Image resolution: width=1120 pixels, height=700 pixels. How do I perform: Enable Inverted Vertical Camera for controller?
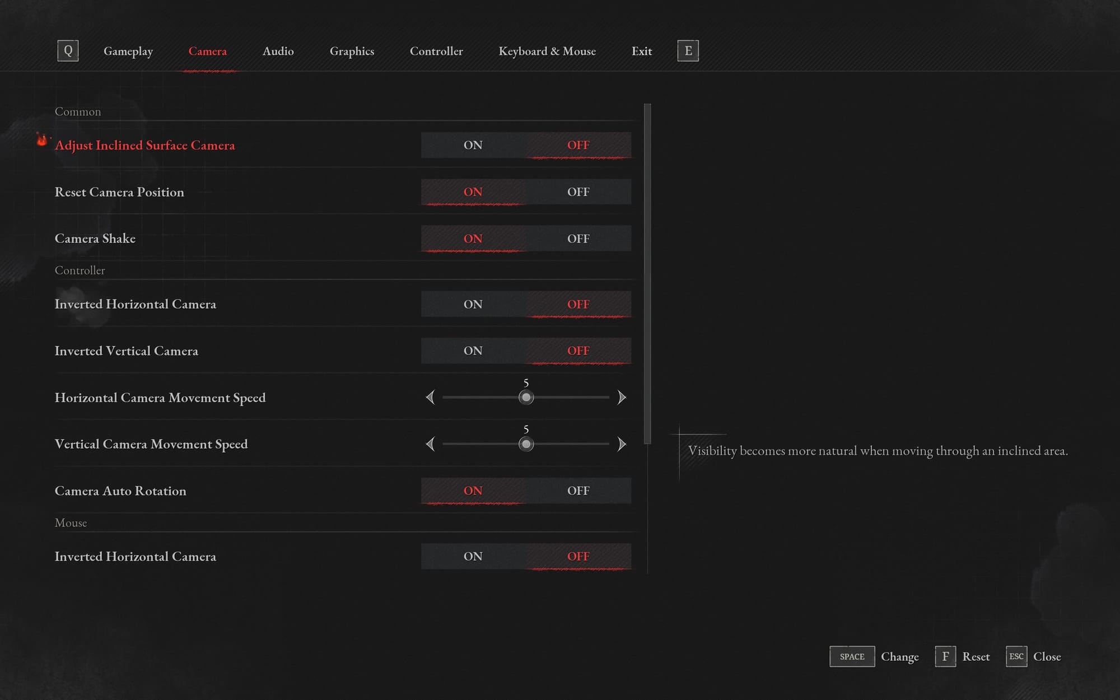(x=473, y=351)
